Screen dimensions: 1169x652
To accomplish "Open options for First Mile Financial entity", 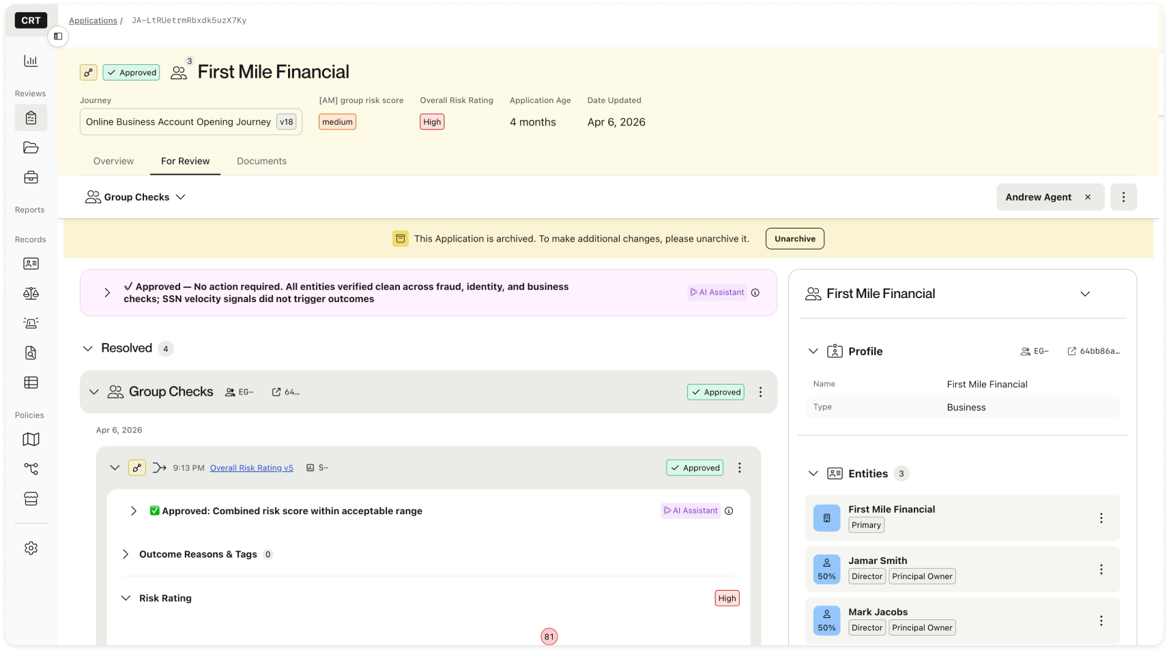I will point(1101,518).
